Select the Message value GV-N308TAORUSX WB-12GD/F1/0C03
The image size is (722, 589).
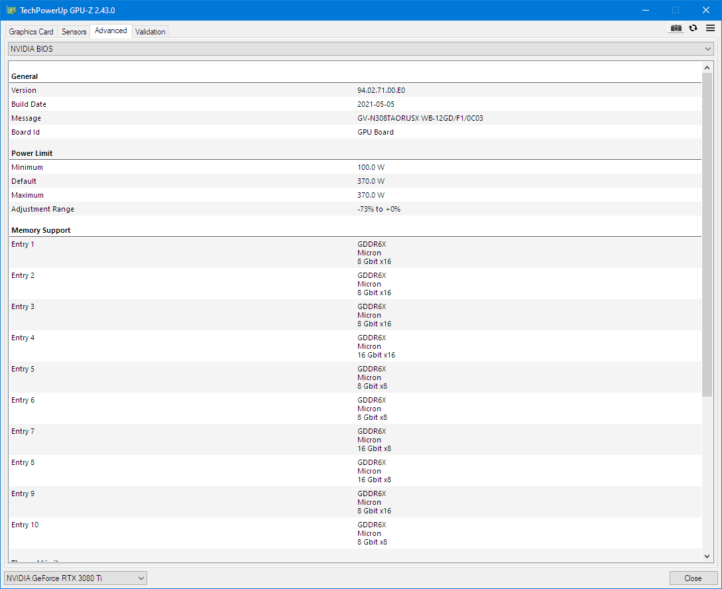[x=420, y=118]
